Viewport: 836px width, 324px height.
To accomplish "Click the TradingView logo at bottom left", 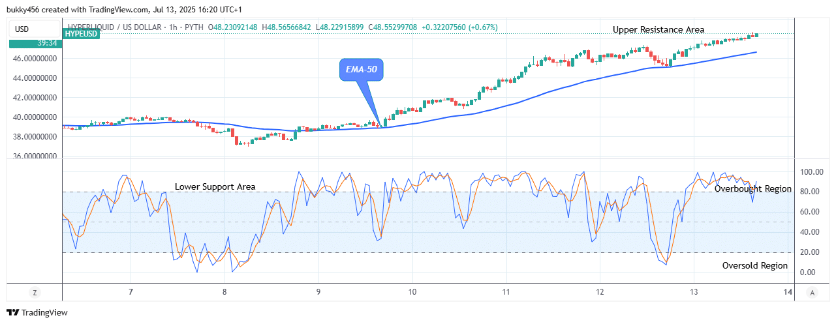I will click(x=37, y=312).
